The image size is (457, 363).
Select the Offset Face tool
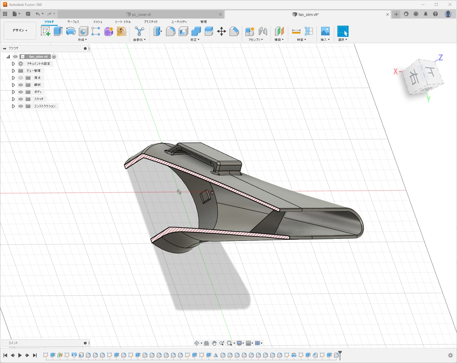(209, 31)
